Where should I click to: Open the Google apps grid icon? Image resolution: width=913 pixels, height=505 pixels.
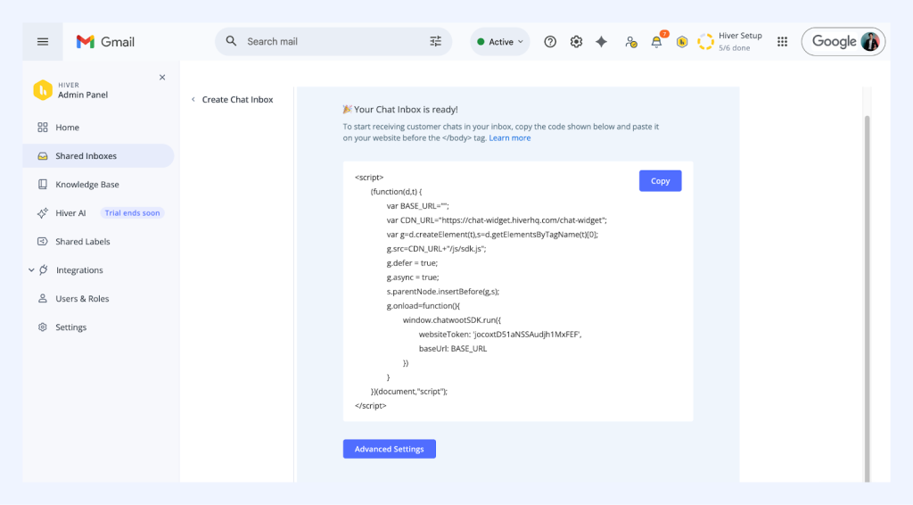click(x=783, y=42)
